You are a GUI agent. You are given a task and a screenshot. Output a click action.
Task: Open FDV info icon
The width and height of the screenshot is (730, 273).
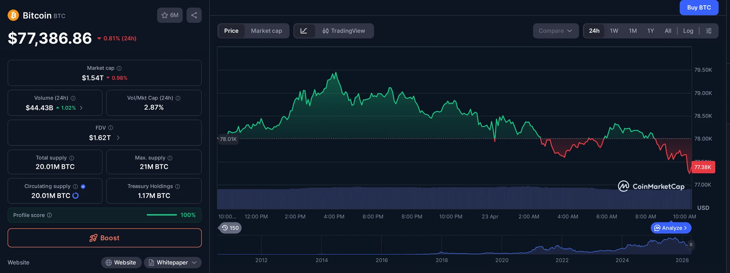[x=111, y=128]
